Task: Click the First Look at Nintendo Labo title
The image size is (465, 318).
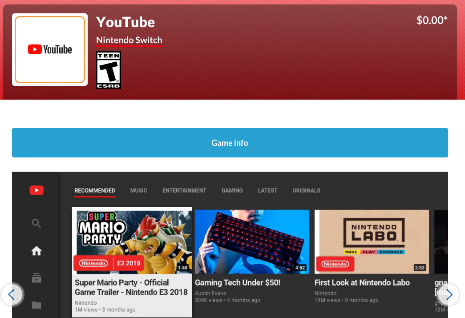Action: [x=362, y=283]
